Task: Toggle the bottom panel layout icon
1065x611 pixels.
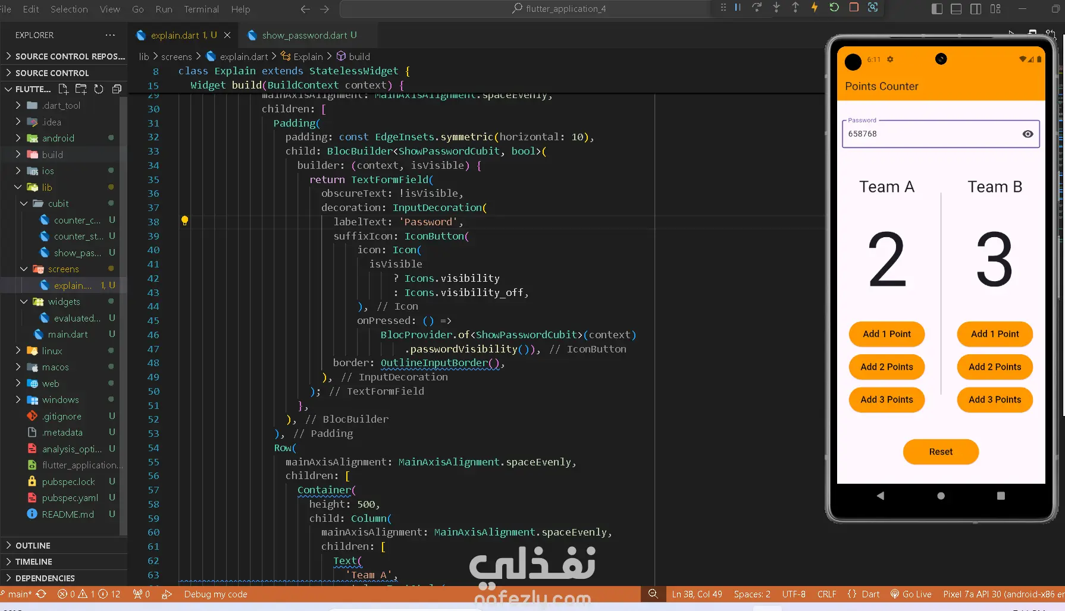Action: (956, 9)
